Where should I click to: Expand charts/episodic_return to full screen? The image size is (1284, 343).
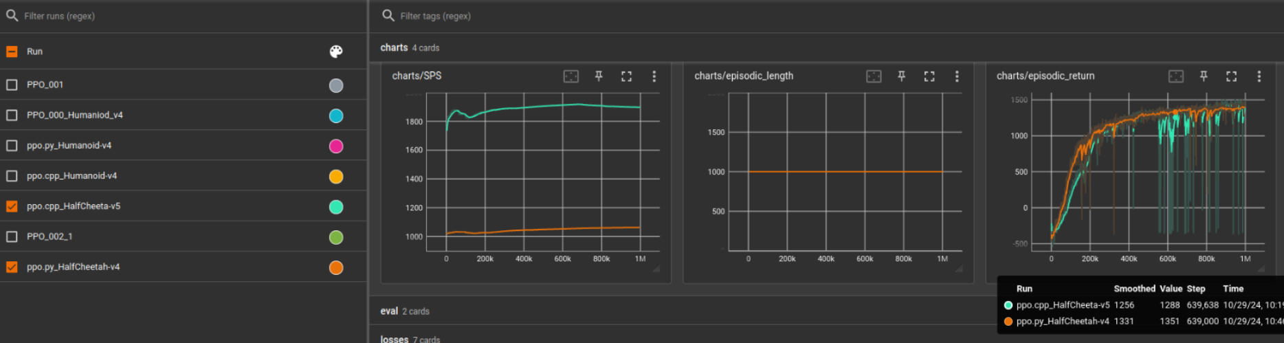click(x=1231, y=76)
